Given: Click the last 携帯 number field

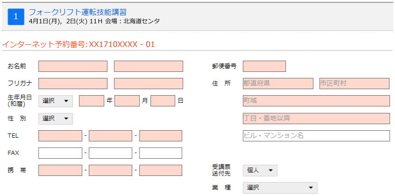Looking at the screenshot, I should [x=161, y=170].
